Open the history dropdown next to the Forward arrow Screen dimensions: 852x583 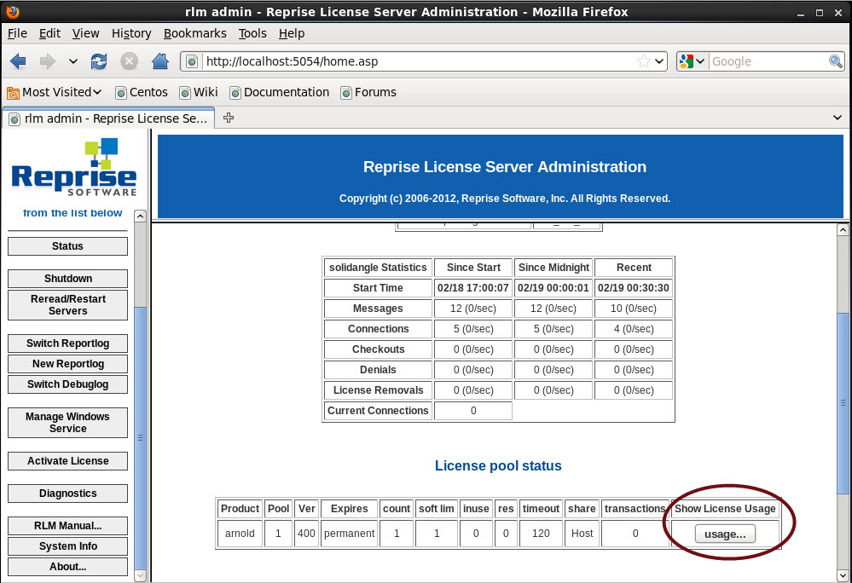72,61
